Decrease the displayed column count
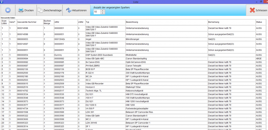The height and width of the screenshot is (130, 268). pos(103,13)
